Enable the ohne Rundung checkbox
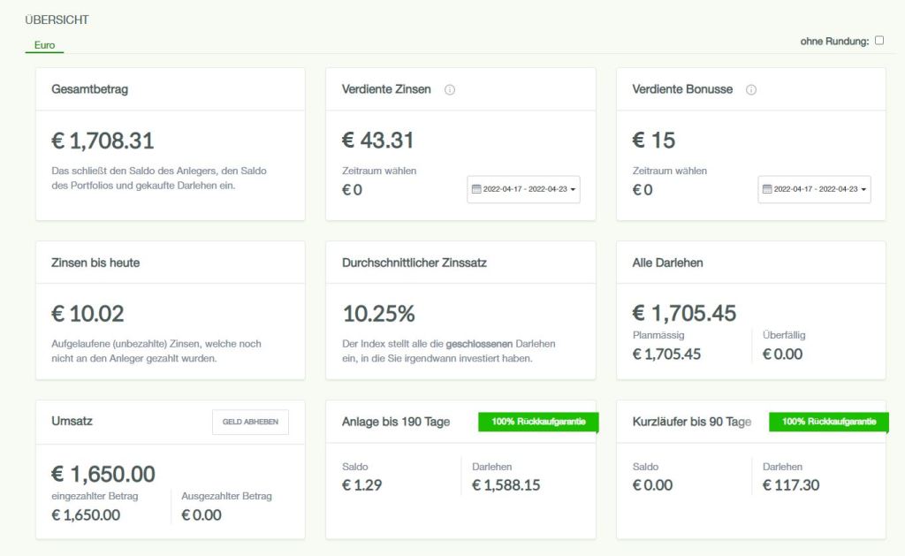 click(879, 41)
